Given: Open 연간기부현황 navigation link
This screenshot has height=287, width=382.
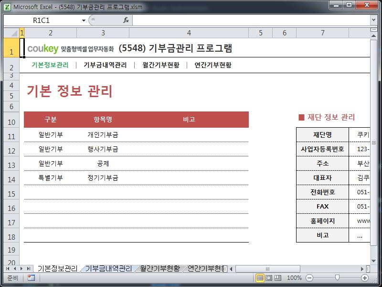Looking at the screenshot, I should [x=213, y=65].
